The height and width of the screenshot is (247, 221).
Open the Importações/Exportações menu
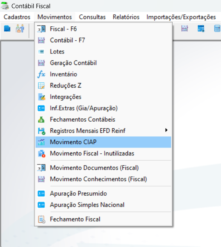pos(181,17)
